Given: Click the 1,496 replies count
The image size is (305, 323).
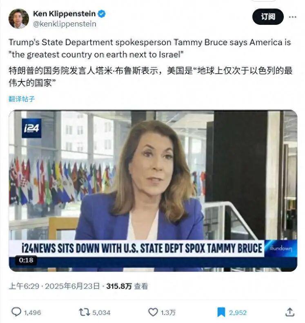Looking at the screenshot, I should point(32,312).
